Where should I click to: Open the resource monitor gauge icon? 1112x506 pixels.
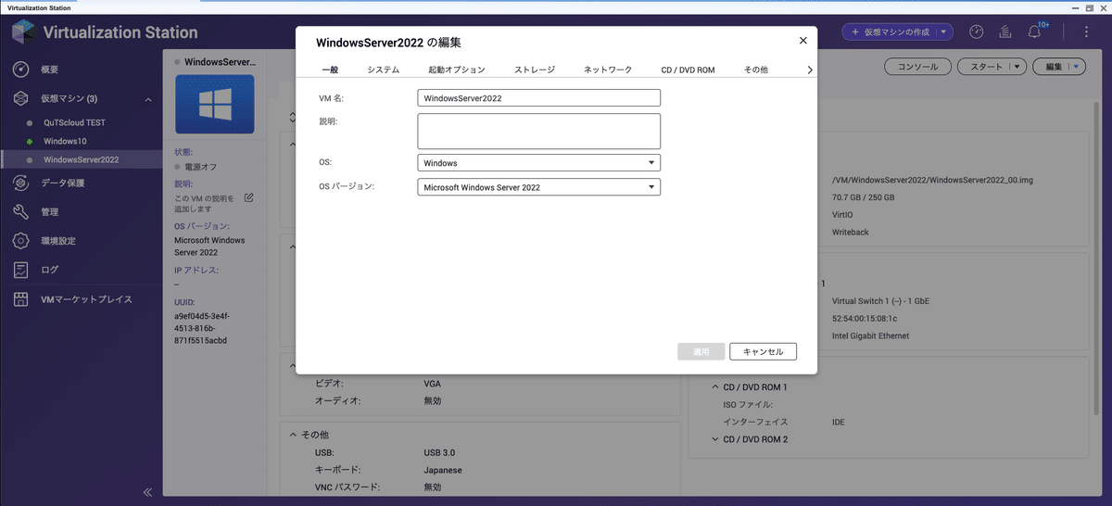(976, 32)
